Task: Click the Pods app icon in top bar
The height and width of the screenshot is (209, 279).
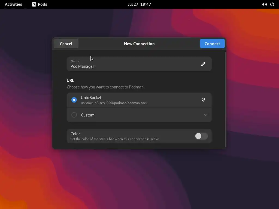Action: coord(34,4)
